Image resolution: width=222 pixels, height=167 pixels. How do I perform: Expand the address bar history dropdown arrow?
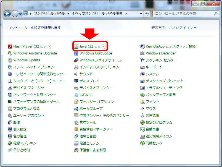[141, 14]
